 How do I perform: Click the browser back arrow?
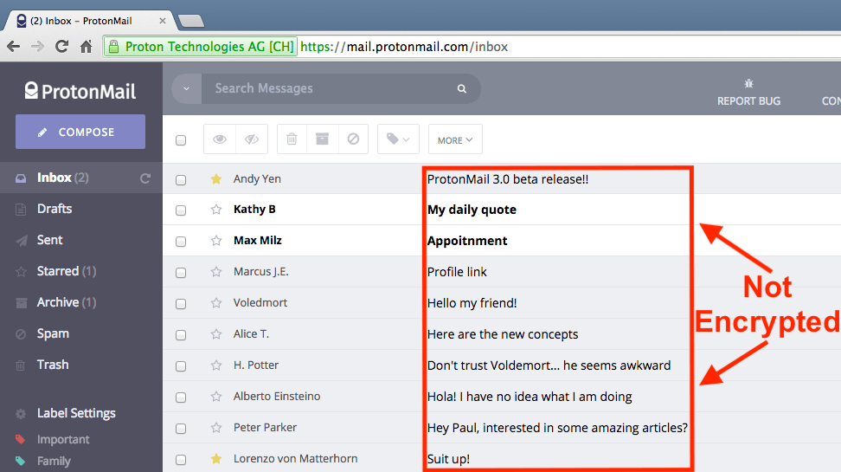13,47
